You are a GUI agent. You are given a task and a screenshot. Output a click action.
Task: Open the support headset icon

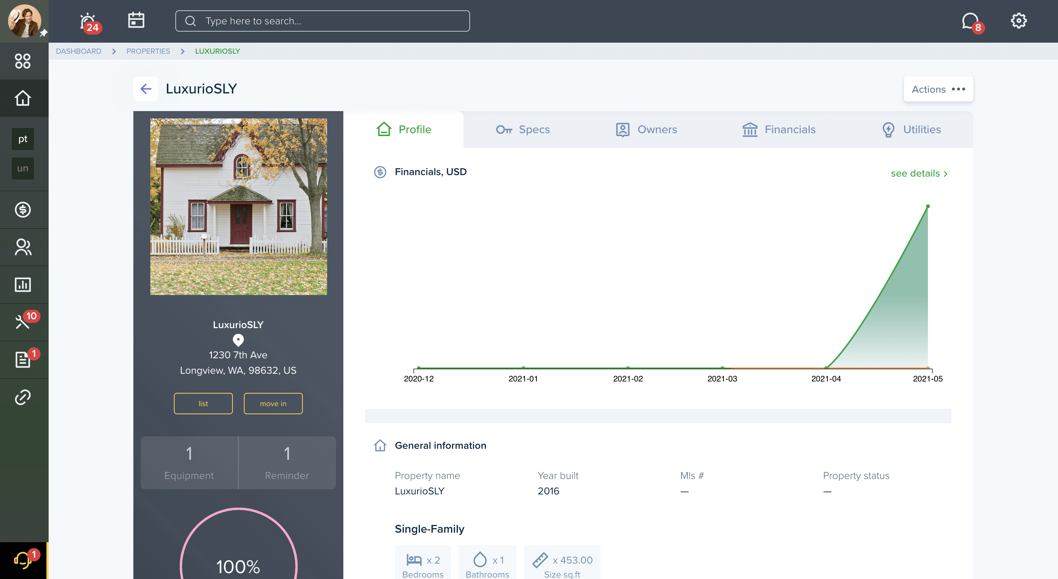[22, 560]
